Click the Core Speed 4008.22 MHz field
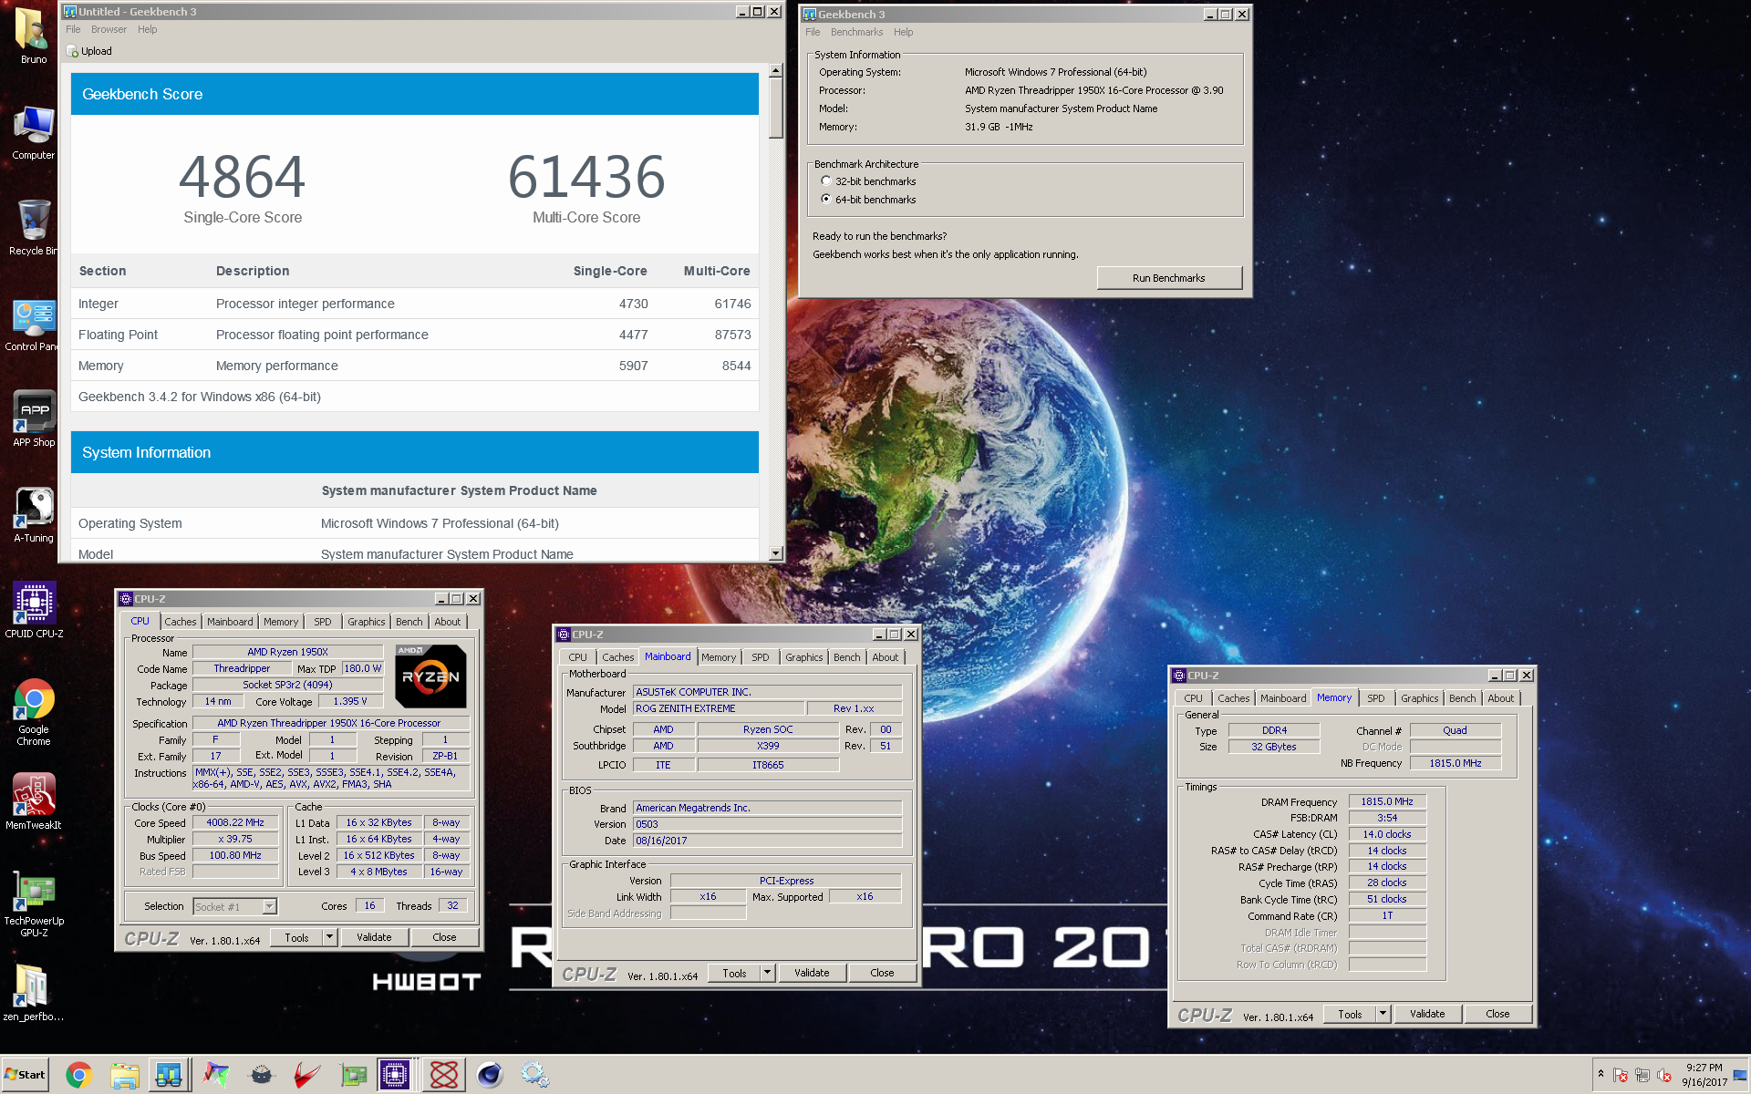The image size is (1751, 1094). (235, 822)
